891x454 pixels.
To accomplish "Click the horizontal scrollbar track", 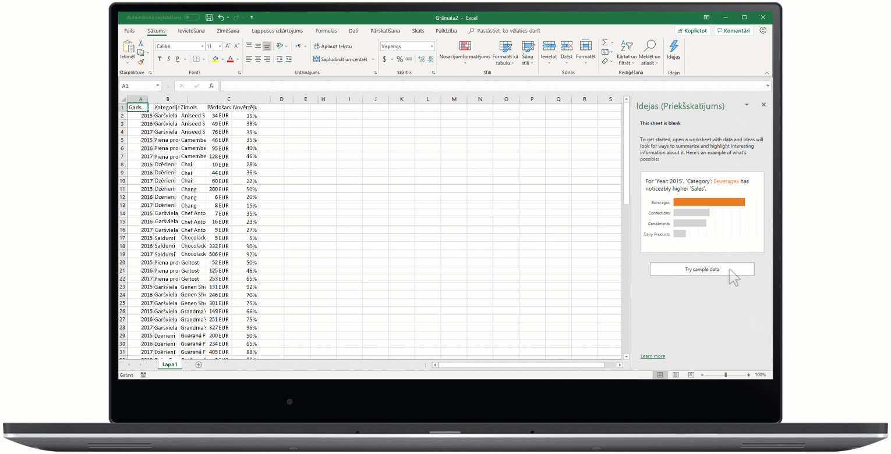I will pos(527,365).
